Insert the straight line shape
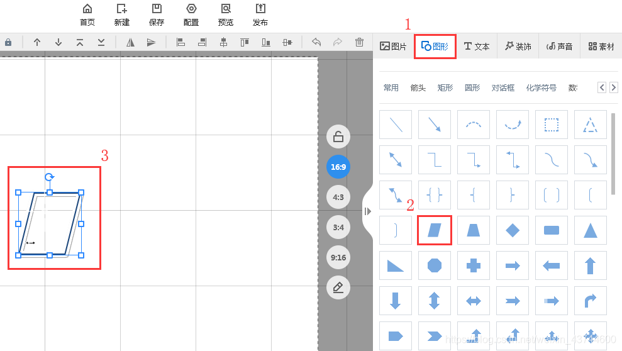This screenshot has width=622, height=351. point(396,125)
